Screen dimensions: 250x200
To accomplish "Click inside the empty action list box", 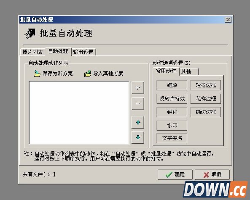I will point(79,113).
